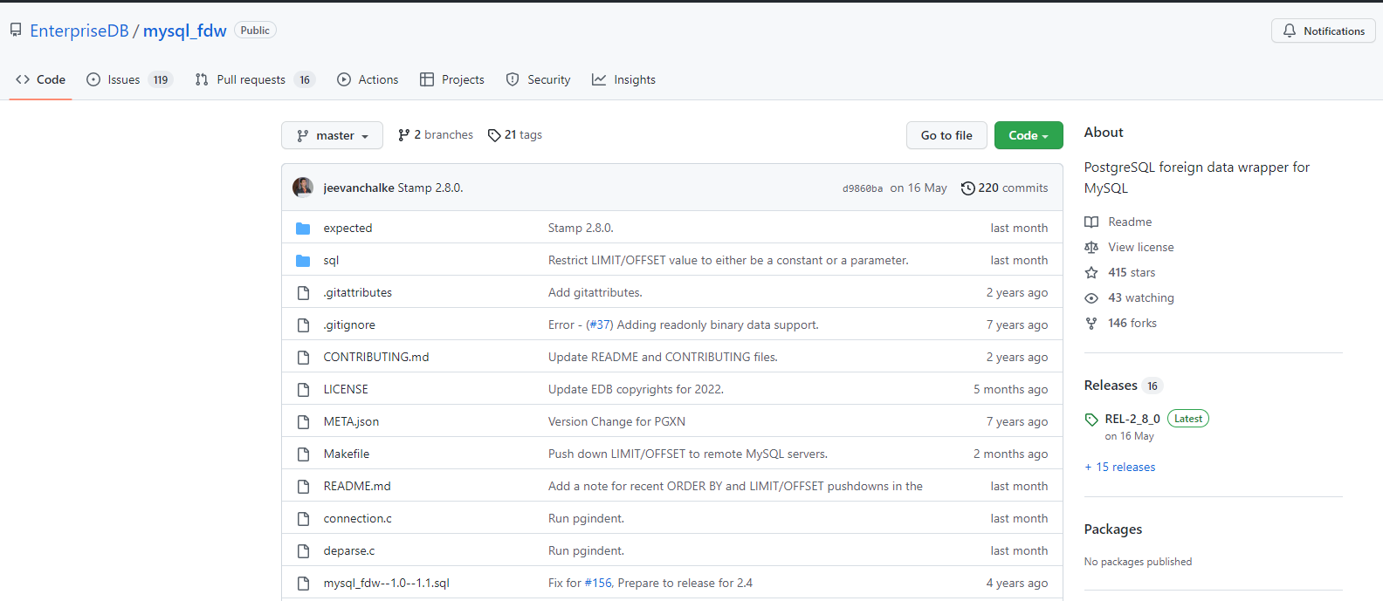Open the Makefile file
The width and height of the screenshot is (1383, 601).
tap(347, 454)
